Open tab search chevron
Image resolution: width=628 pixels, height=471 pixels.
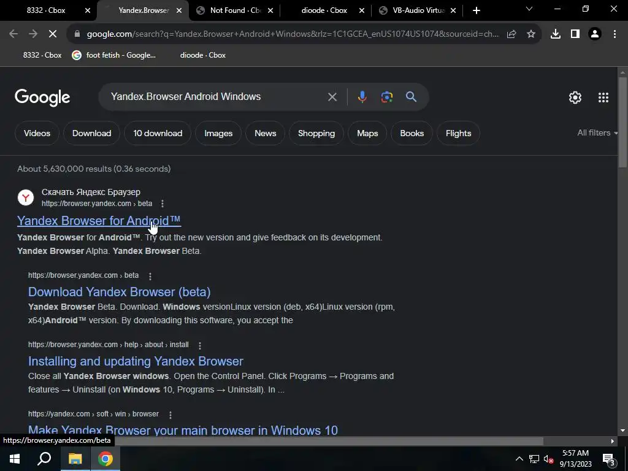pos(529,9)
